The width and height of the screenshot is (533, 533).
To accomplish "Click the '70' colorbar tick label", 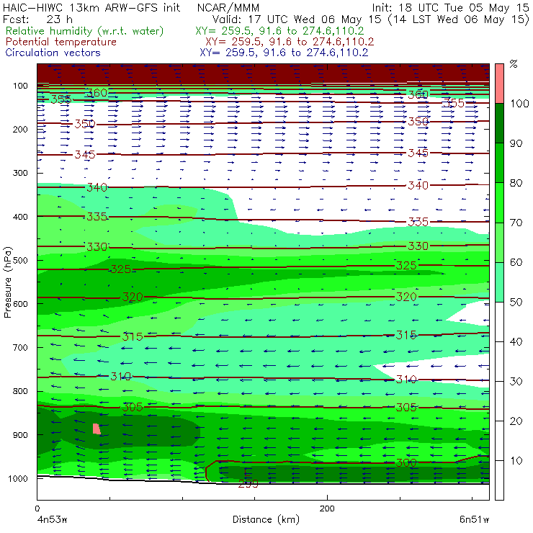I will click(x=516, y=223).
